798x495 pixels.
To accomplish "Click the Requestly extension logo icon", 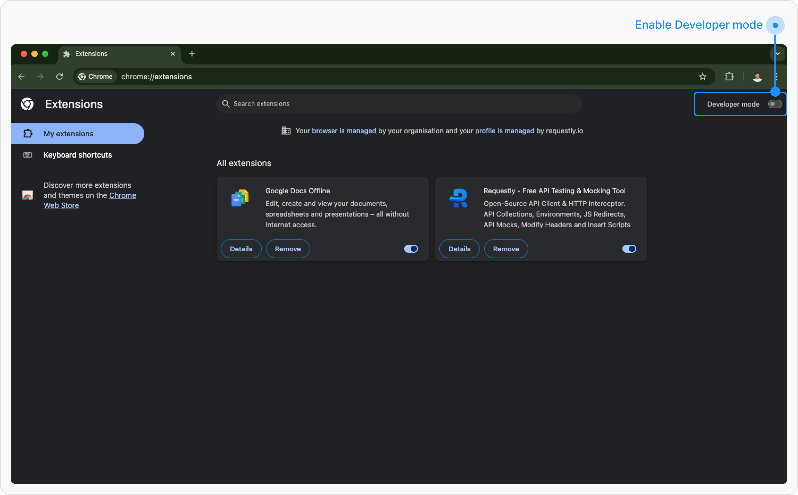I will [459, 198].
